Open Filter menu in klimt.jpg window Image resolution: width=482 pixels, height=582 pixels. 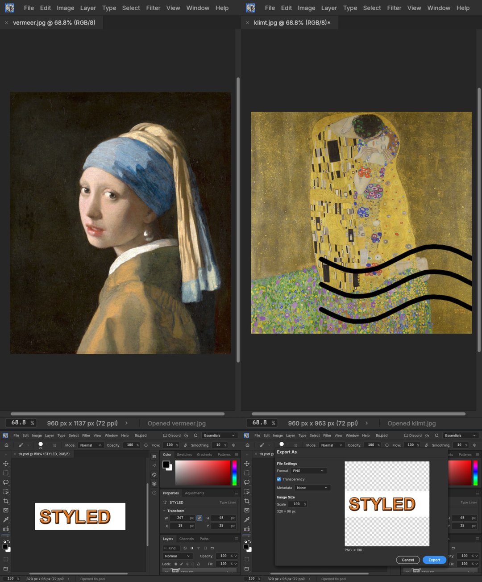click(x=394, y=8)
